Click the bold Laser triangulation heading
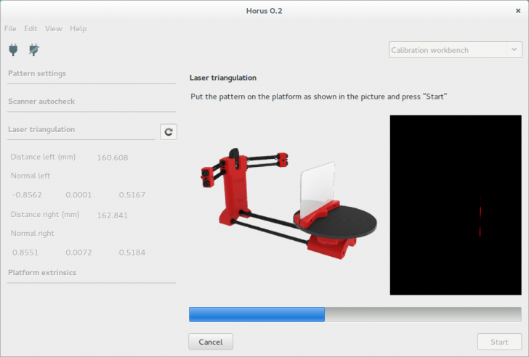The image size is (529, 357). [x=223, y=78]
